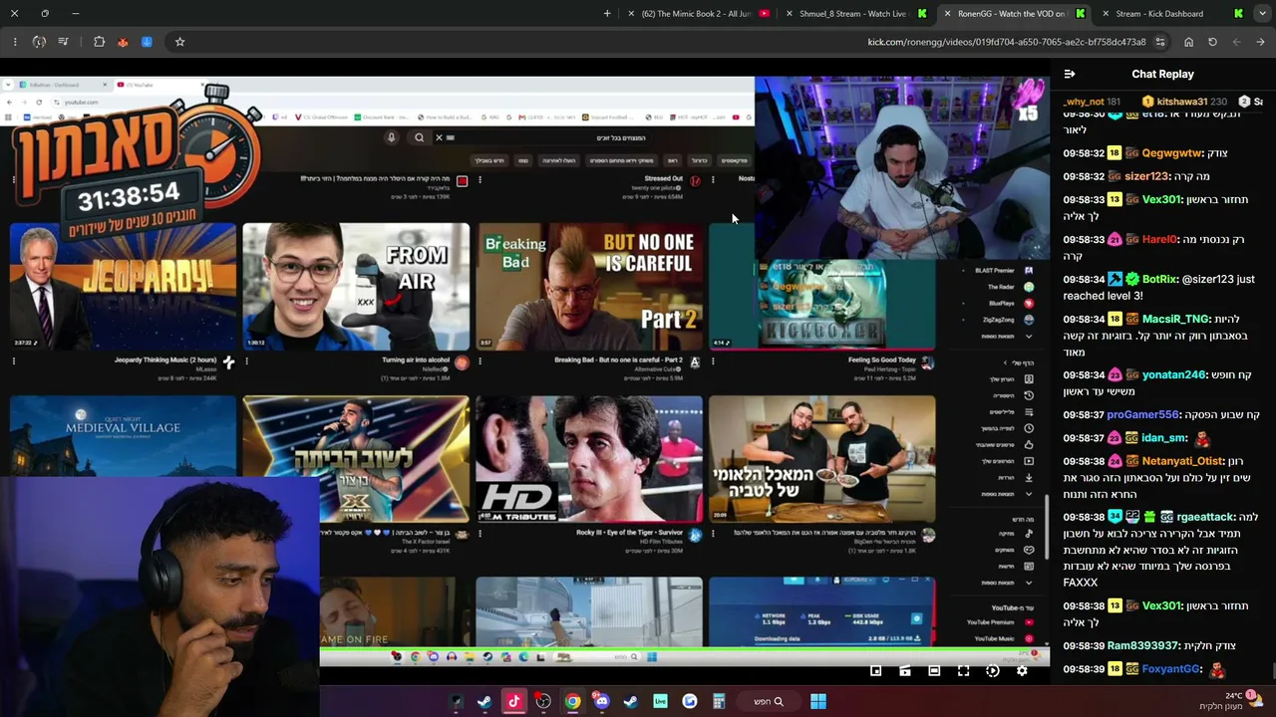Click the FoxyantGG username in chat
The width and height of the screenshot is (1276, 717).
point(1171,669)
